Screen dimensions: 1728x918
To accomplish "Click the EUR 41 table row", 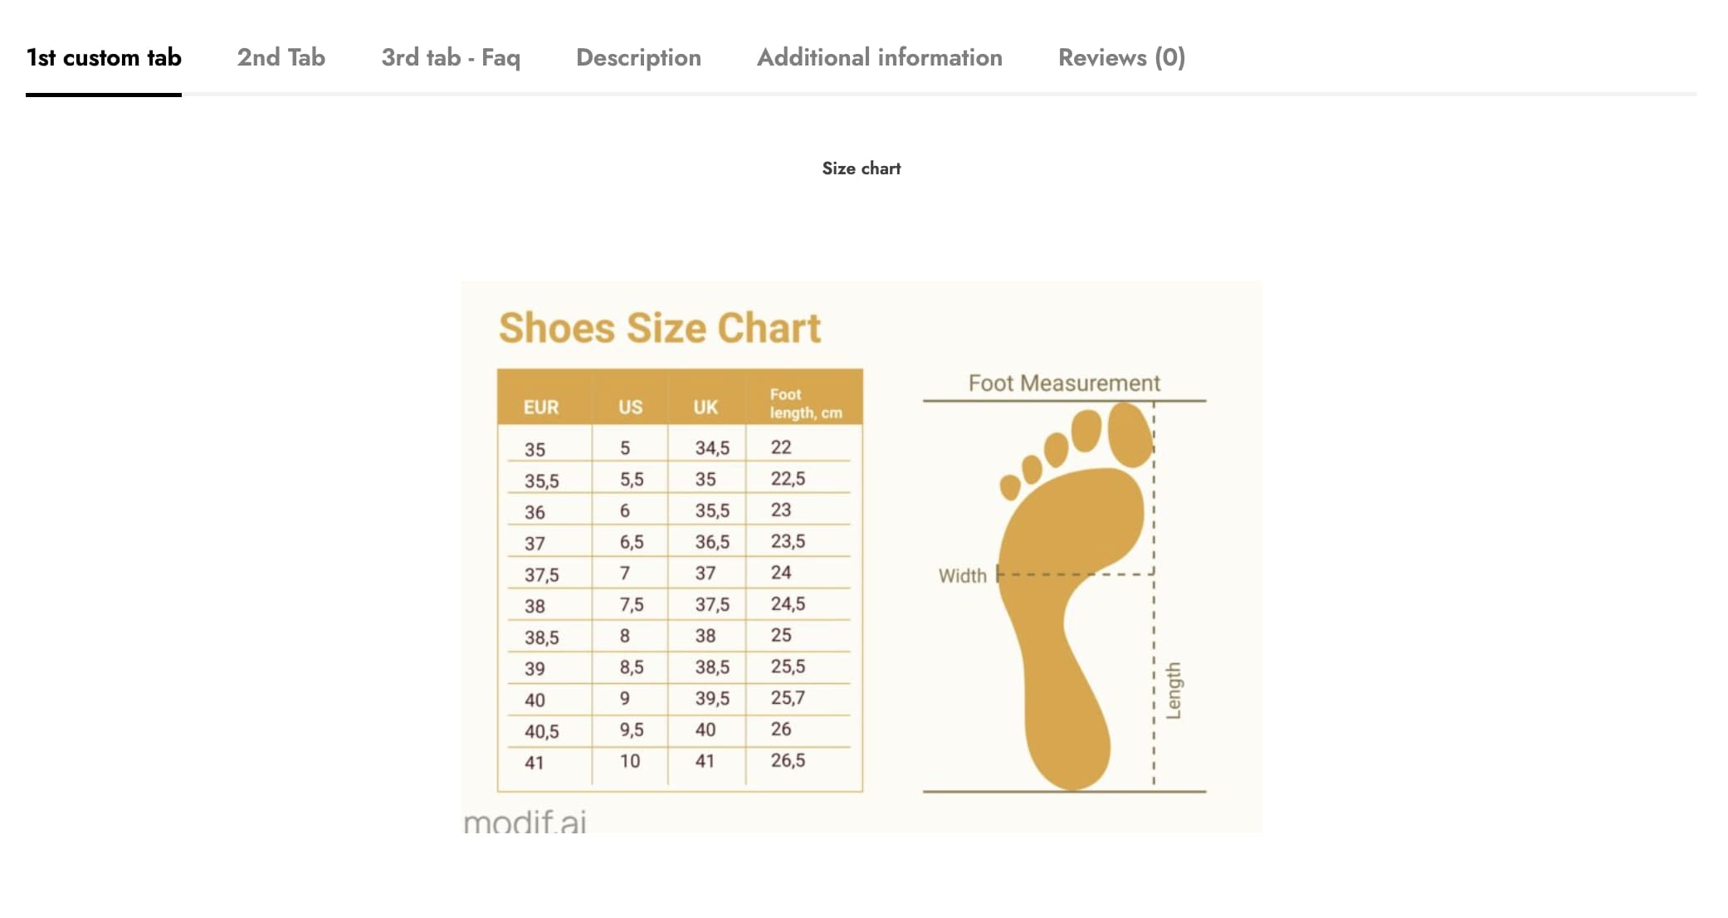I will pyautogui.click(x=534, y=762).
